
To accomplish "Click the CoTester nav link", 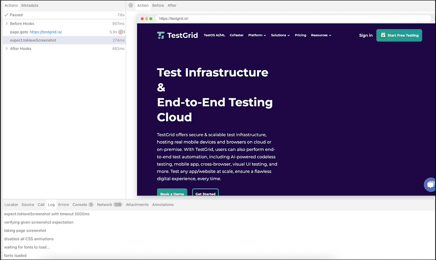I will click(x=236, y=35).
